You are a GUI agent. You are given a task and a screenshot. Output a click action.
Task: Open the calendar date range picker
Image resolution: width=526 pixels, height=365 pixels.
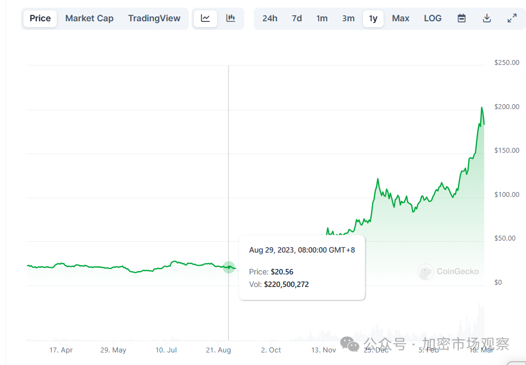462,18
